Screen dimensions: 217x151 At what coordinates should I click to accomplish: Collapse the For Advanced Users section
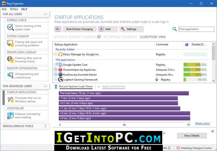(46, 86)
